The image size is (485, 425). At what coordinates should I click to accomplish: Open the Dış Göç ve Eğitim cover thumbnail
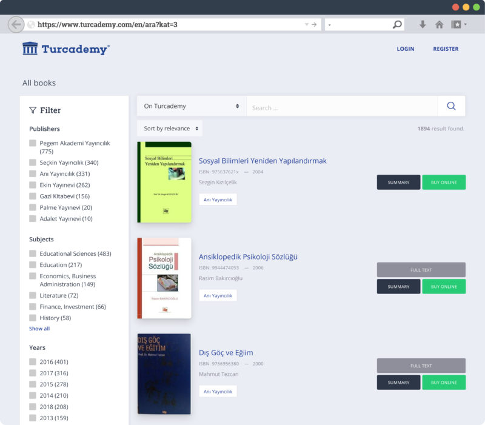coord(164,374)
